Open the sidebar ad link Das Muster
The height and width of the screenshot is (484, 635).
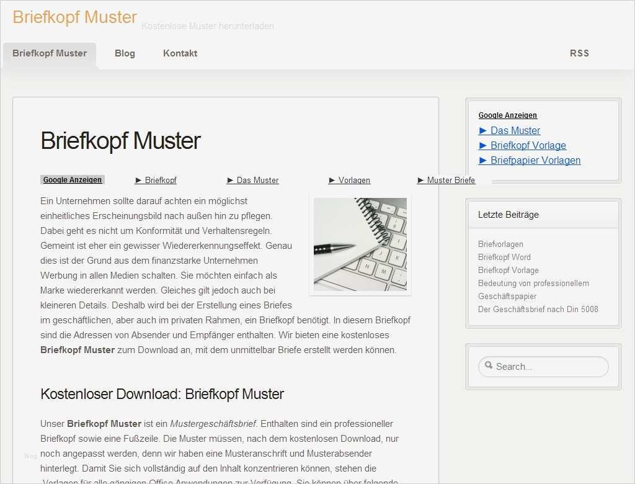coord(510,130)
